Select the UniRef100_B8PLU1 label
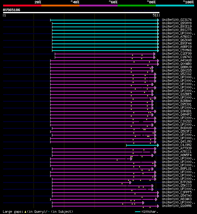This screenshot has height=214, width=197. coord(177,169)
